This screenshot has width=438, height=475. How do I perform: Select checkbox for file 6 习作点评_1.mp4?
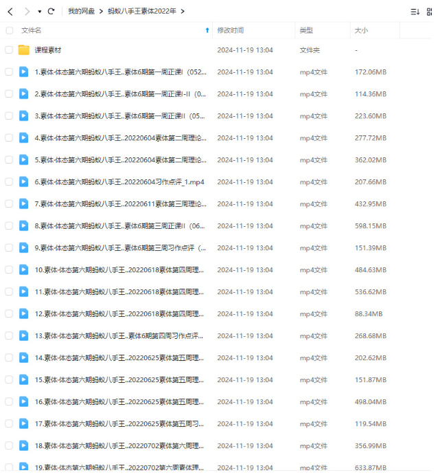click(x=9, y=181)
